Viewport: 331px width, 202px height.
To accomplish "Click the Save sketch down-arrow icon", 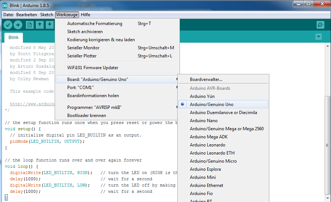I will pos(50,25).
